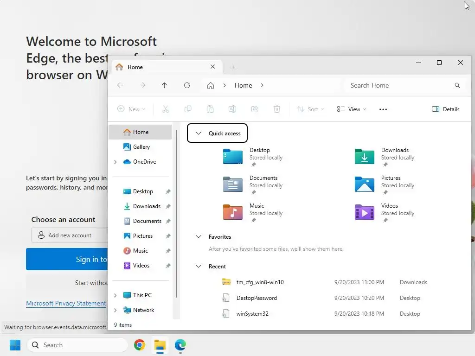The width and height of the screenshot is (475, 356).
Task: Select the Home tab in File Explorer
Action: pos(167,67)
